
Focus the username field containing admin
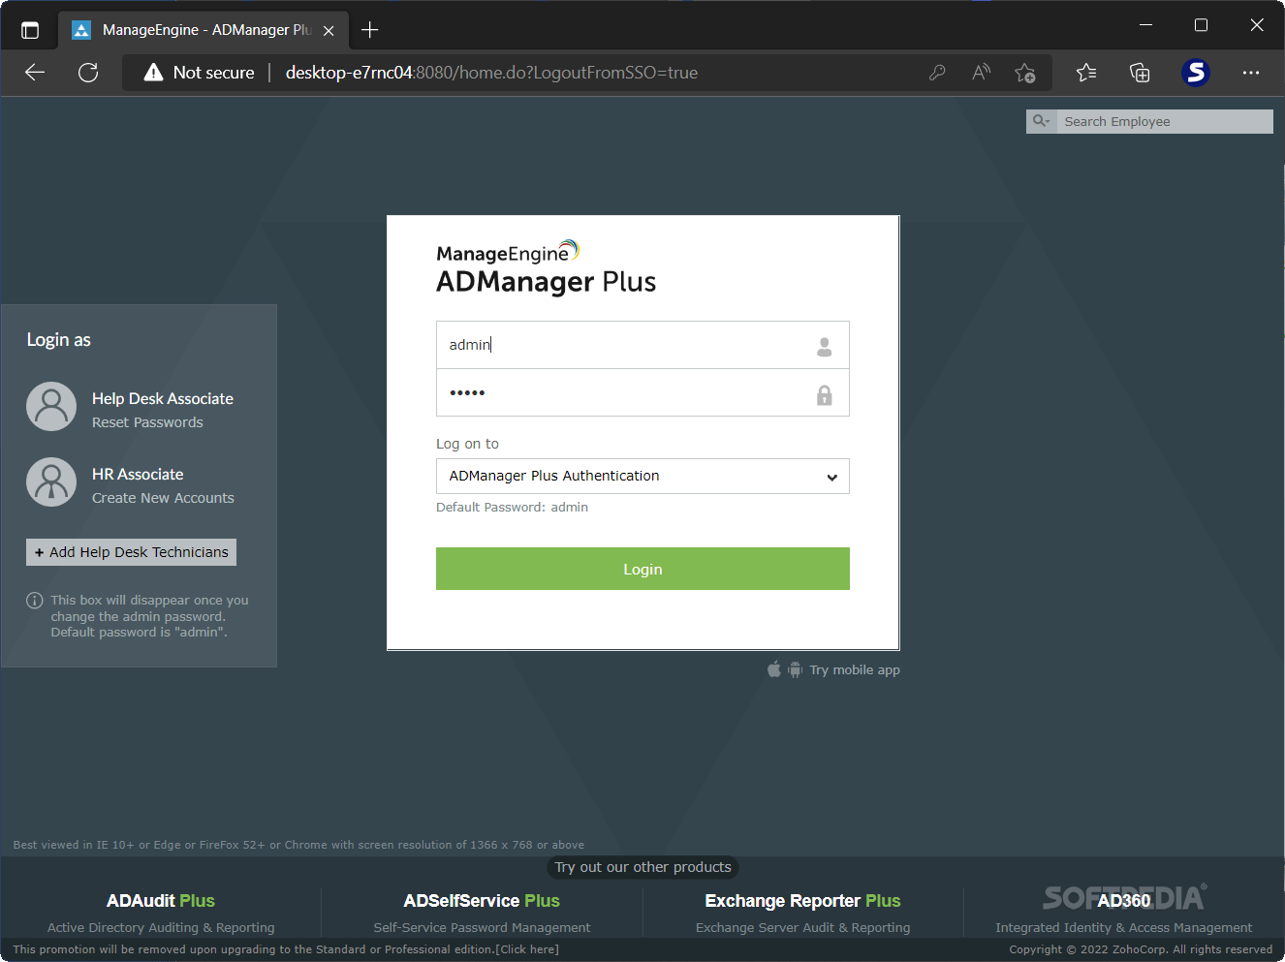642,345
